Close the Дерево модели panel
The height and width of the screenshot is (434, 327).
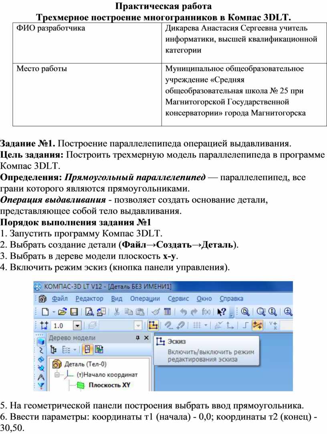(x=146, y=338)
